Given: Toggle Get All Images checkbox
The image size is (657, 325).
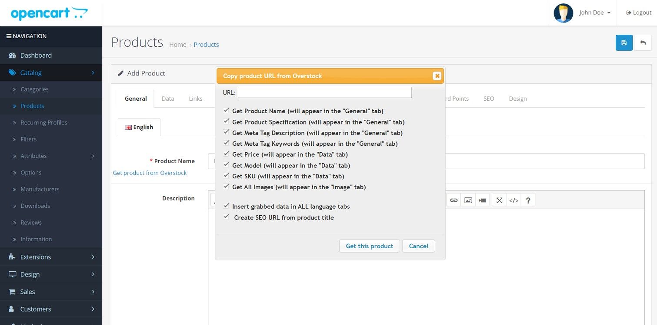Looking at the screenshot, I should coord(226,187).
